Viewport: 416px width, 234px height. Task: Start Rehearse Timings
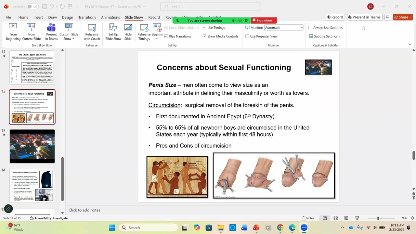tap(144, 32)
